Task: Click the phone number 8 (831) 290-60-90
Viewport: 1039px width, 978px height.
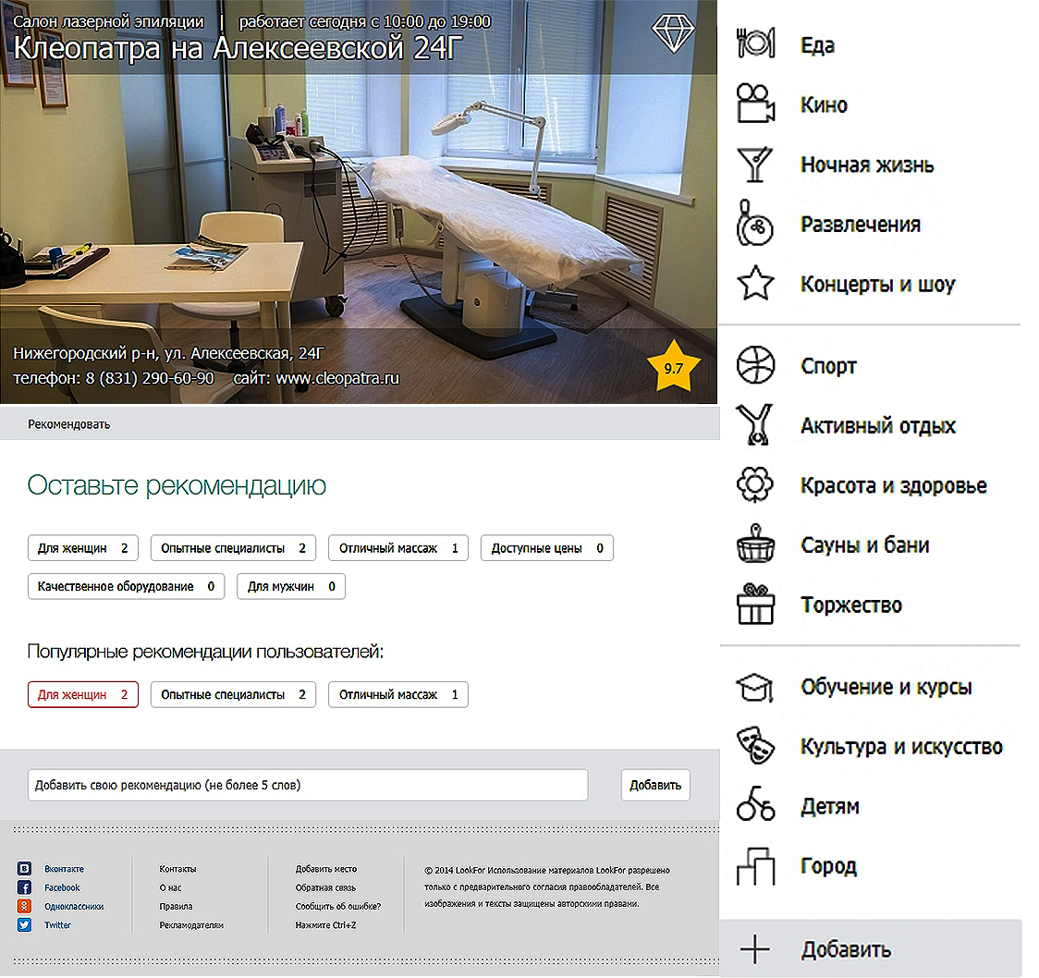Action: click(150, 378)
